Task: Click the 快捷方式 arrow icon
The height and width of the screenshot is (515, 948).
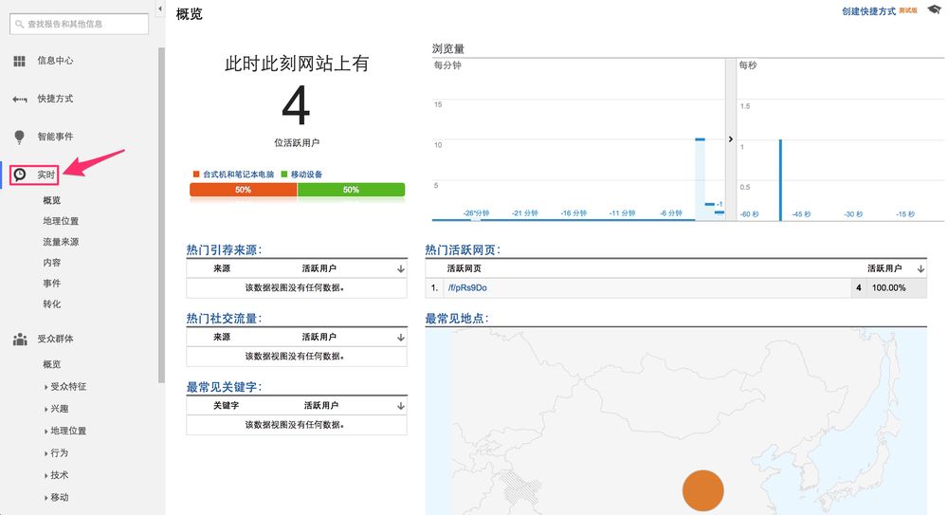Action: pos(19,99)
